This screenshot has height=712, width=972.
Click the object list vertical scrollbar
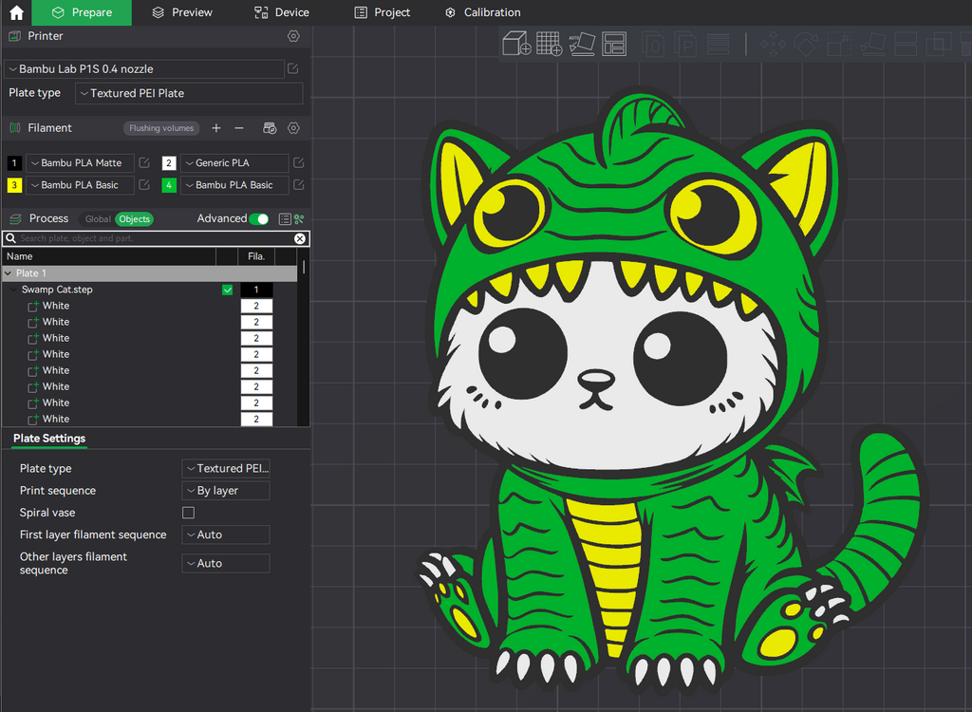[x=303, y=268]
